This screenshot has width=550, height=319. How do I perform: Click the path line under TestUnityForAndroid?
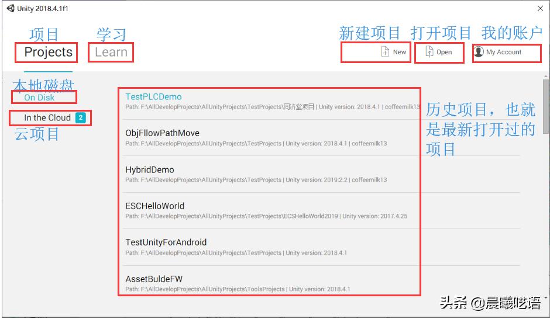point(236,253)
